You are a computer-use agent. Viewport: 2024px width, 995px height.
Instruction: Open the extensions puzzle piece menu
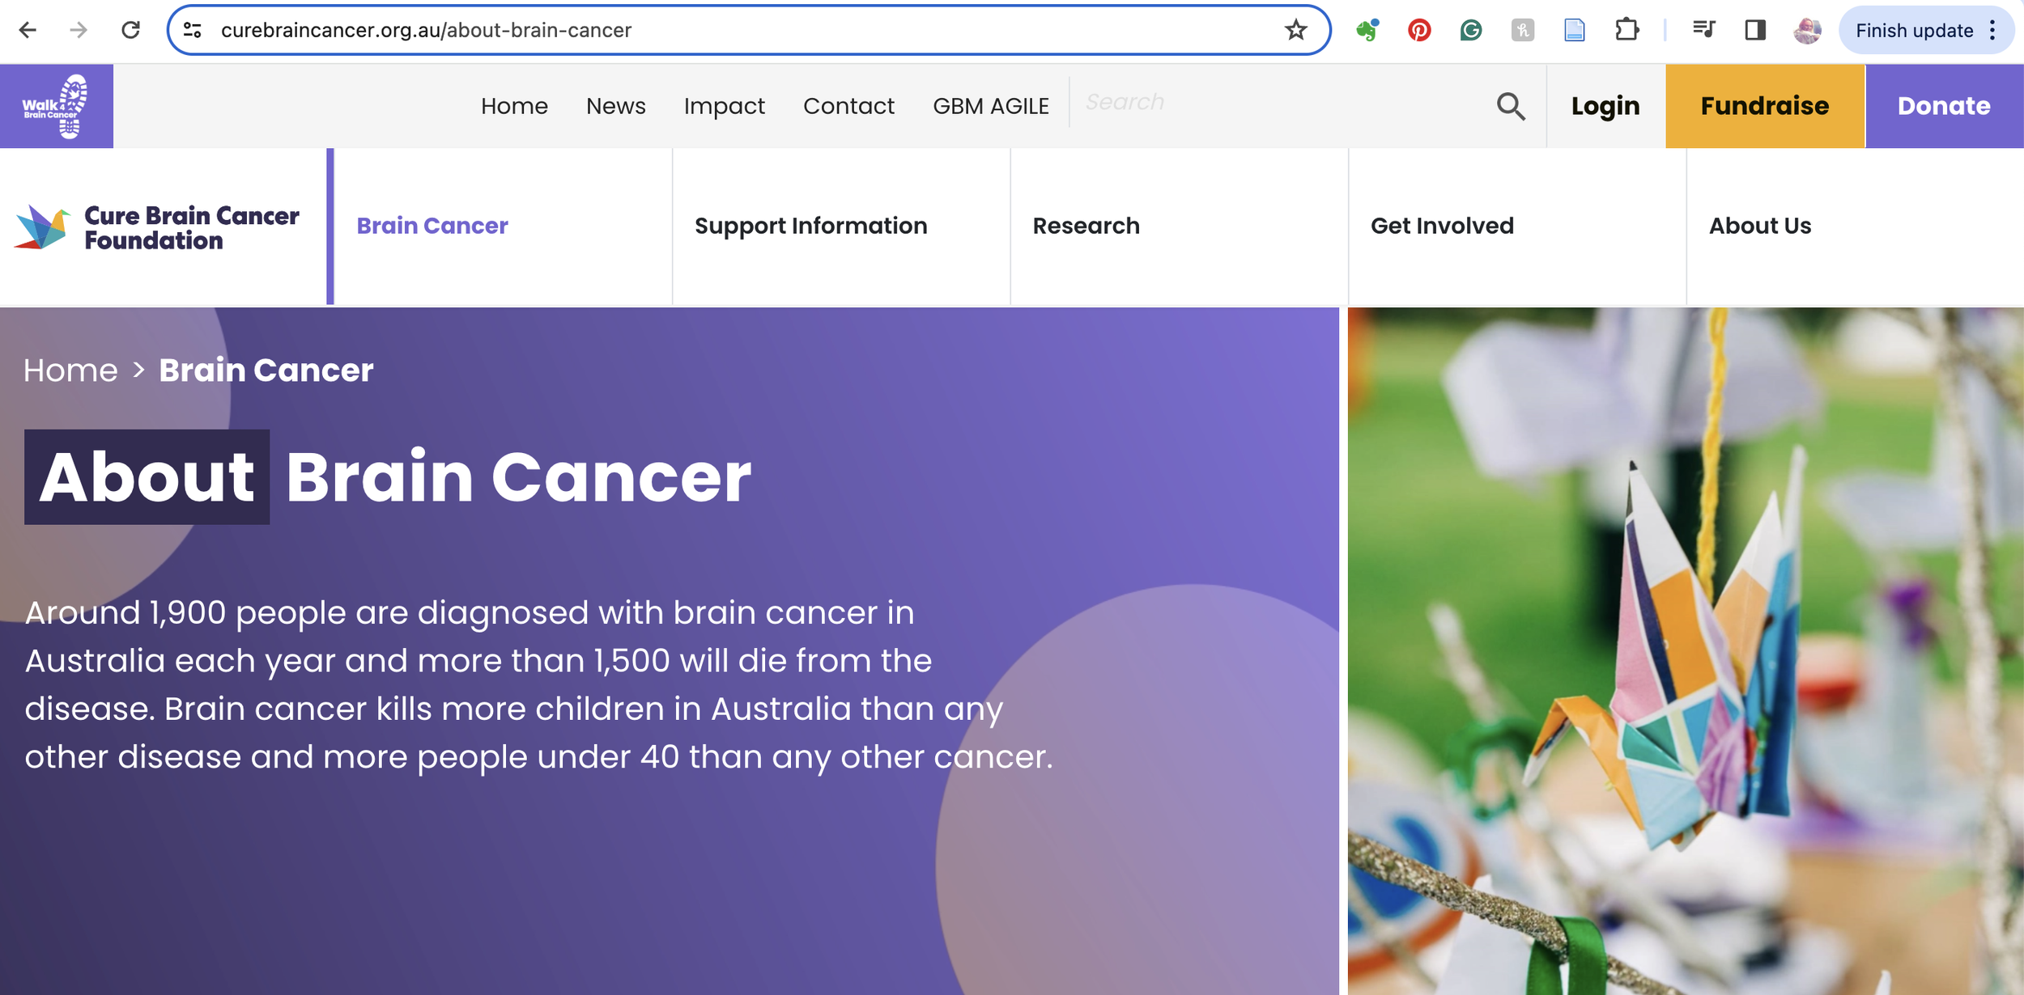(1626, 30)
